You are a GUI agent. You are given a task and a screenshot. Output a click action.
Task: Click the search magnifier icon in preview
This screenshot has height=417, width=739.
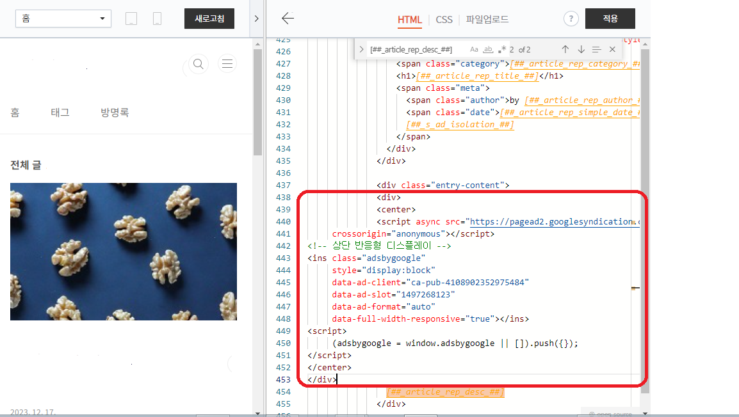[199, 63]
